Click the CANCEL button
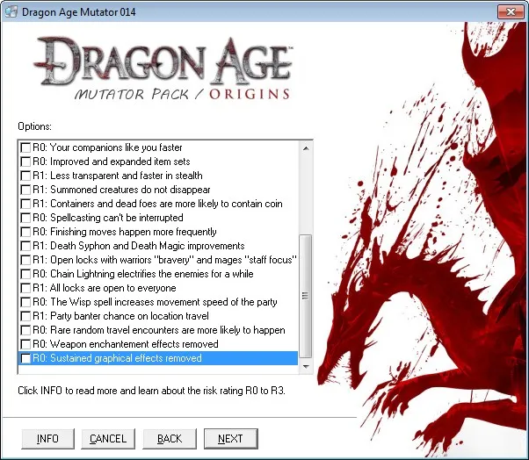Image resolution: width=529 pixels, height=460 pixels. pos(108,439)
